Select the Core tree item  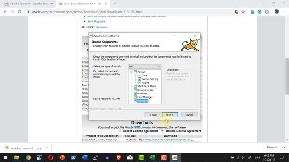[x=144, y=76]
